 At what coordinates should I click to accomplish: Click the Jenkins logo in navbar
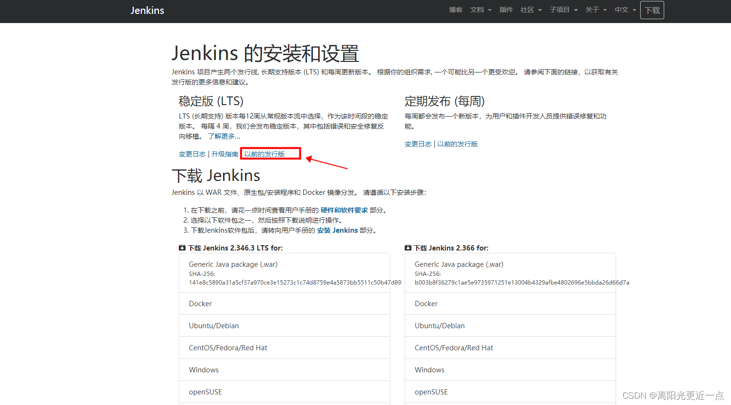tap(147, 10)
